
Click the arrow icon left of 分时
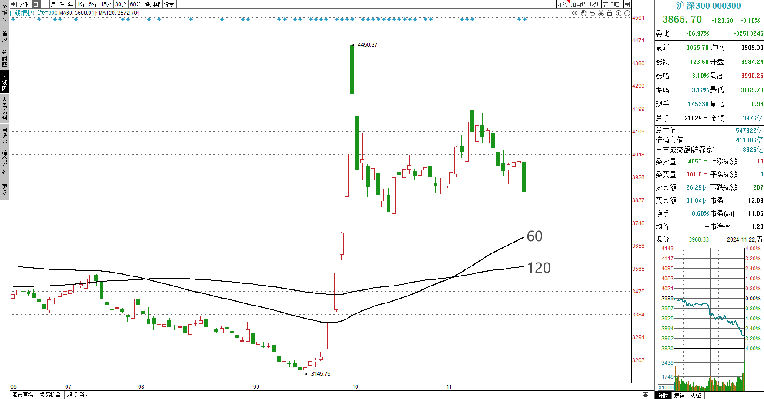coord(14,4)
